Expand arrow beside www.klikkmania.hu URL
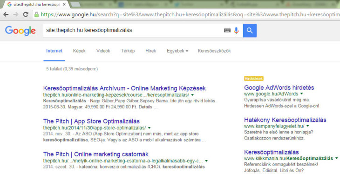The width and height of the screenshot is (340, 174). point(337,158)
